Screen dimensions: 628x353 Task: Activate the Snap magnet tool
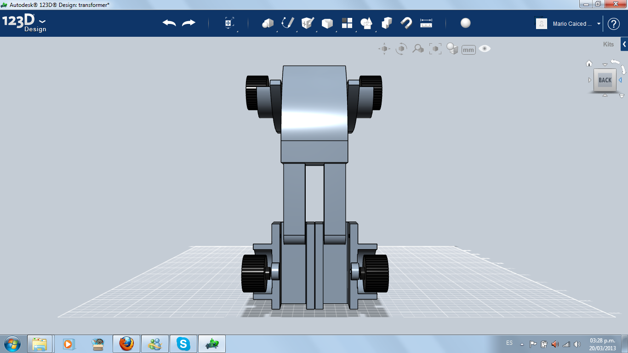click(x=406, y=23)
